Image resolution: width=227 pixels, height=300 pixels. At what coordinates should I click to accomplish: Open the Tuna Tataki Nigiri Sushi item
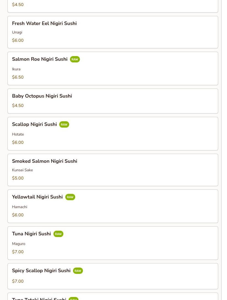point(113,296)
